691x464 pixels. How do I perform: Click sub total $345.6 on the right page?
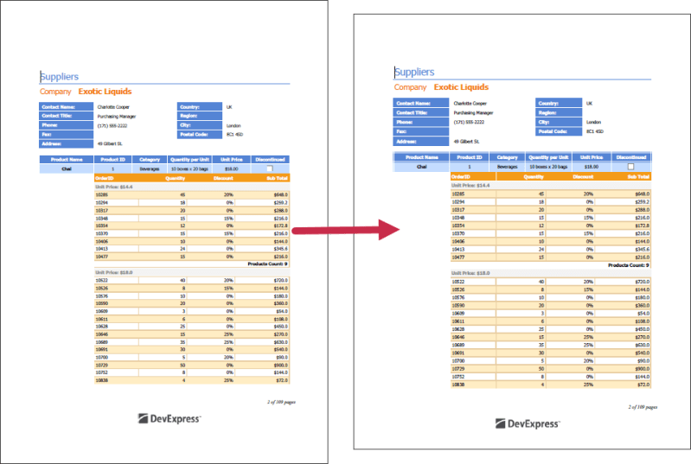(642, 250)
